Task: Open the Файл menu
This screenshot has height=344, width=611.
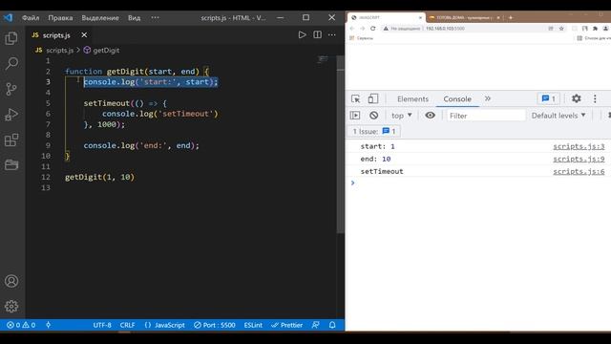Action: pos(31,18)
